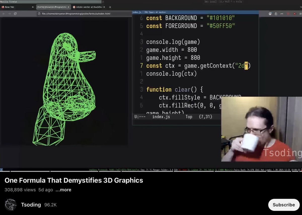Click the glasses-shaped toolbar extension icon
Screen dimensions: 302x215
pos(282,14)
